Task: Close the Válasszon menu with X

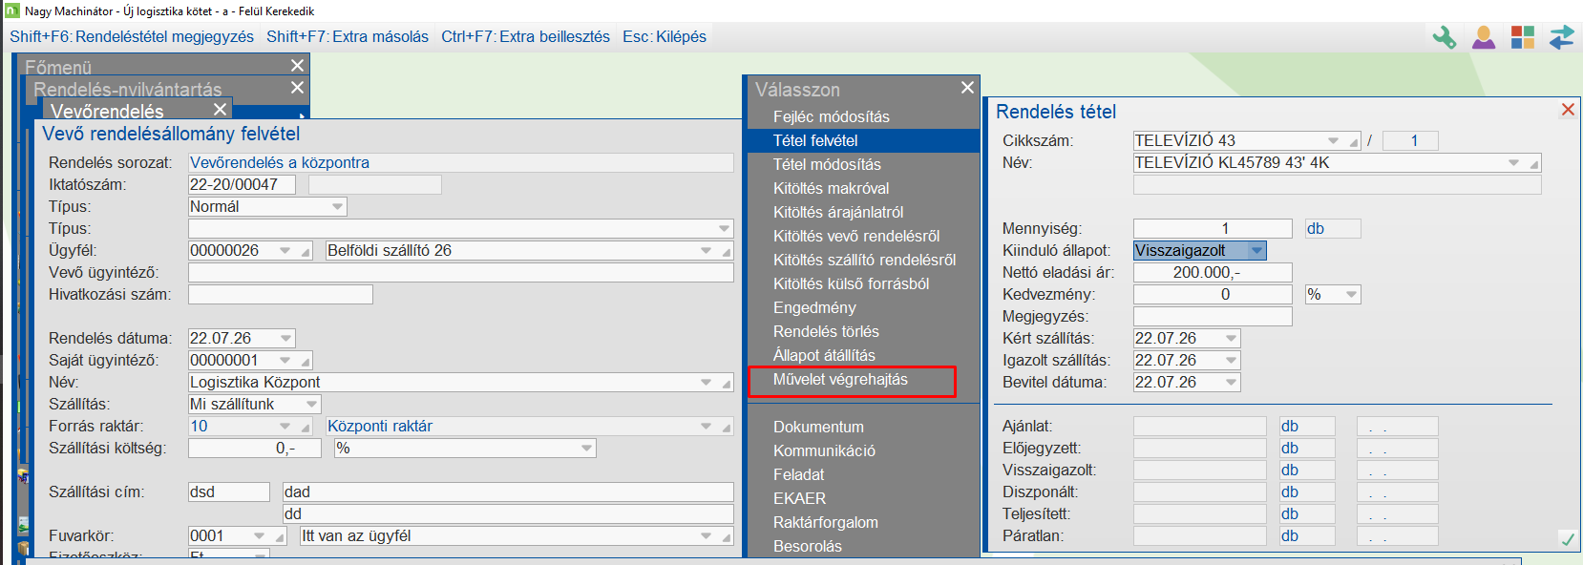Action: click(x=967, y=88)
